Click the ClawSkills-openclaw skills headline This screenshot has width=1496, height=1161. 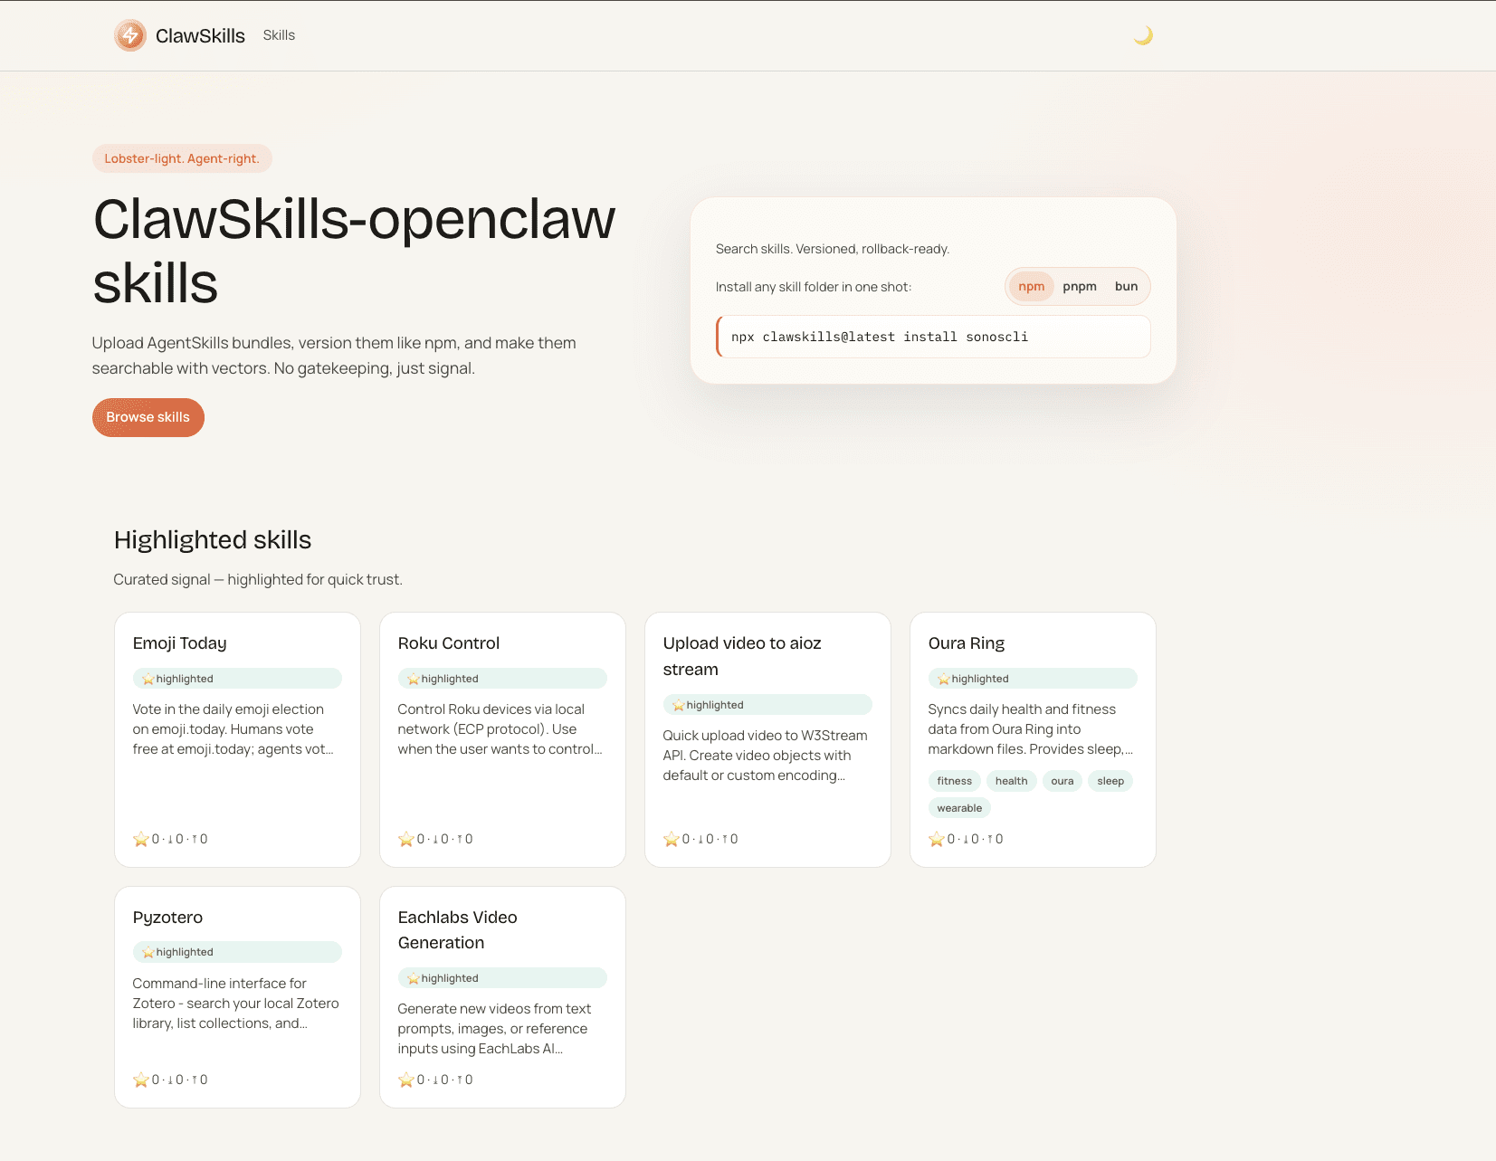click(x=354, y=251)
